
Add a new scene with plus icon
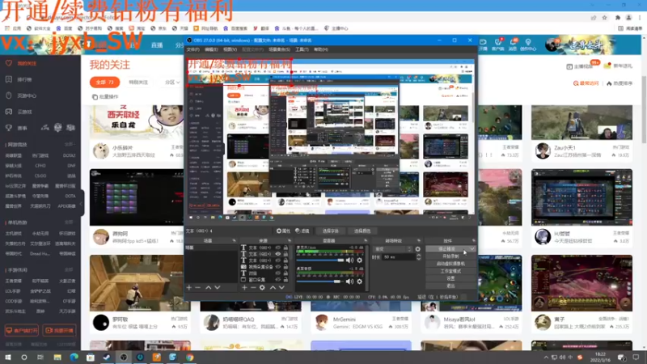(189, 287)
